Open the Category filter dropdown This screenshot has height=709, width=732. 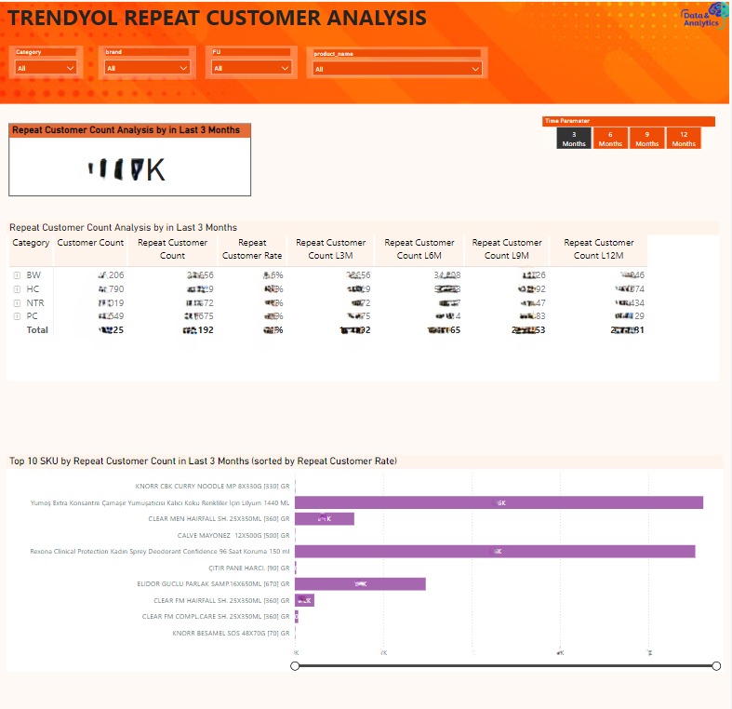click(46, 68)
